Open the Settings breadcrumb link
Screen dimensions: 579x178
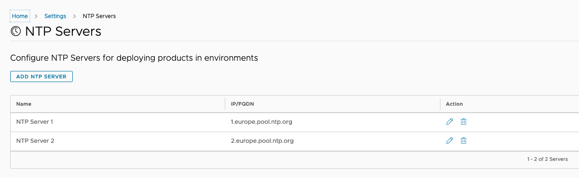[55, 16]
